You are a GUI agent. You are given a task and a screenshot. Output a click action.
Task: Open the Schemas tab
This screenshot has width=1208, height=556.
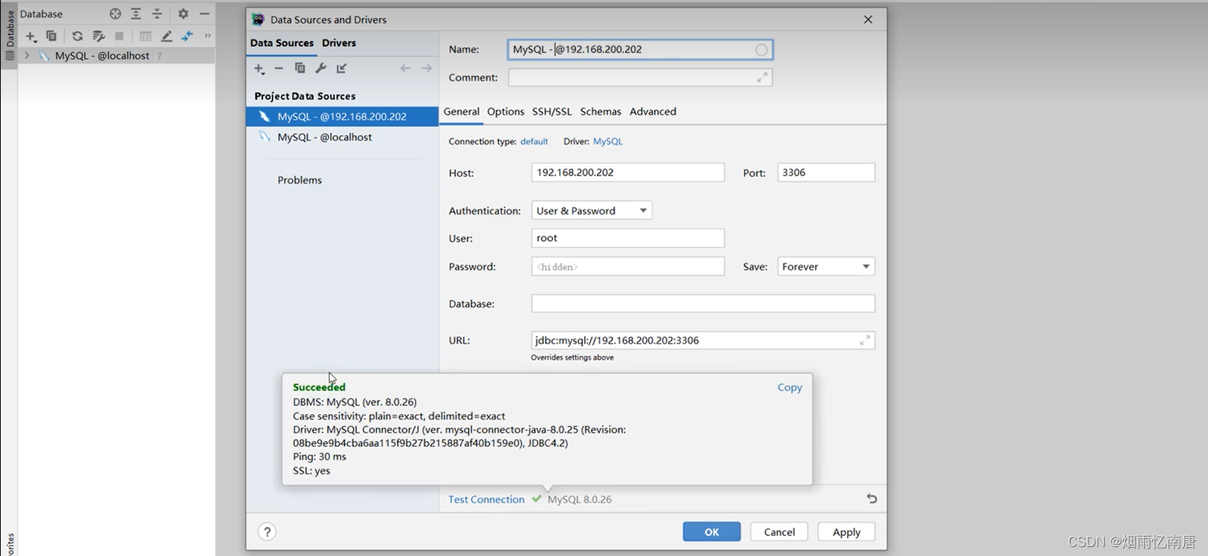(601, 112)
